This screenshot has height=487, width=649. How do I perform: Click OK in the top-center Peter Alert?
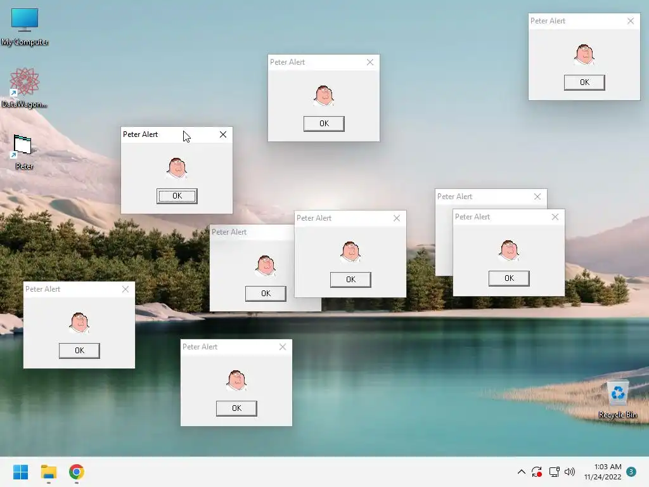(324, 124)
